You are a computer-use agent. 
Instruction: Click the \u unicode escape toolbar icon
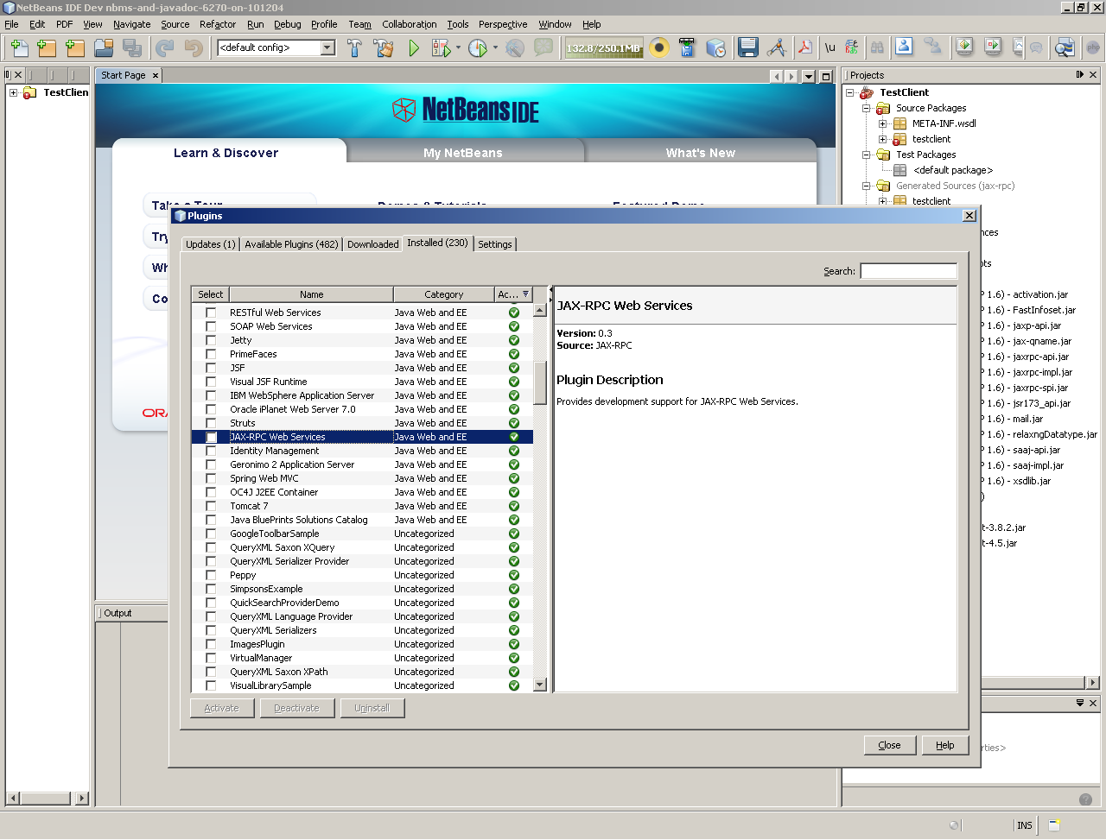tap(830, 48)
